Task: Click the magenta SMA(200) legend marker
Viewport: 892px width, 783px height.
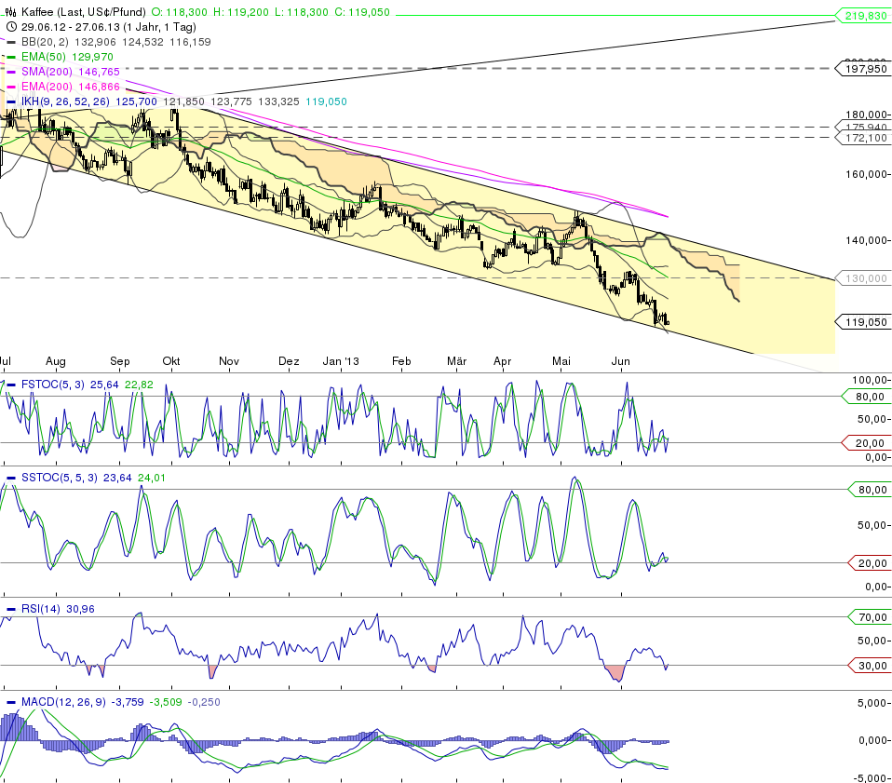Action: pyautogui.click(x=11, y=72)
